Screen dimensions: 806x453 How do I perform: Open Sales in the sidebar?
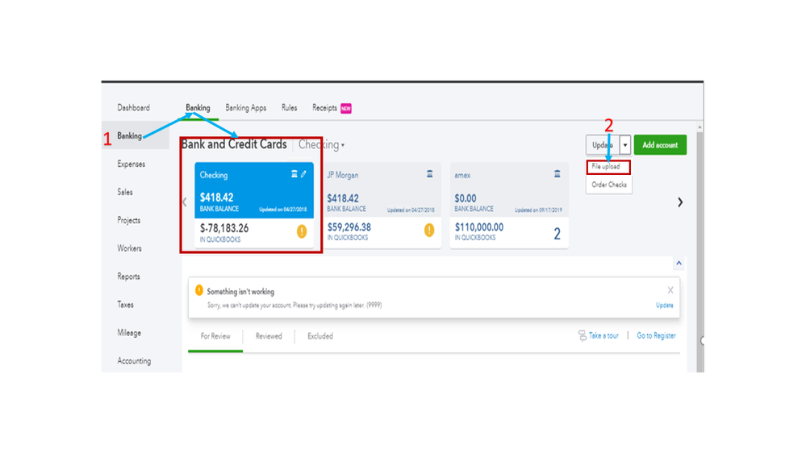(125, 192)
